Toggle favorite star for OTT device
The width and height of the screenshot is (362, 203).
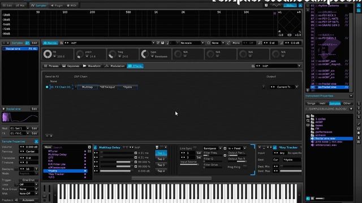tap(85, 158)
